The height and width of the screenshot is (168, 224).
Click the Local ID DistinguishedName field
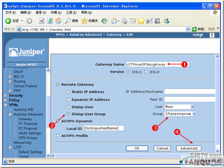(103, 128)
